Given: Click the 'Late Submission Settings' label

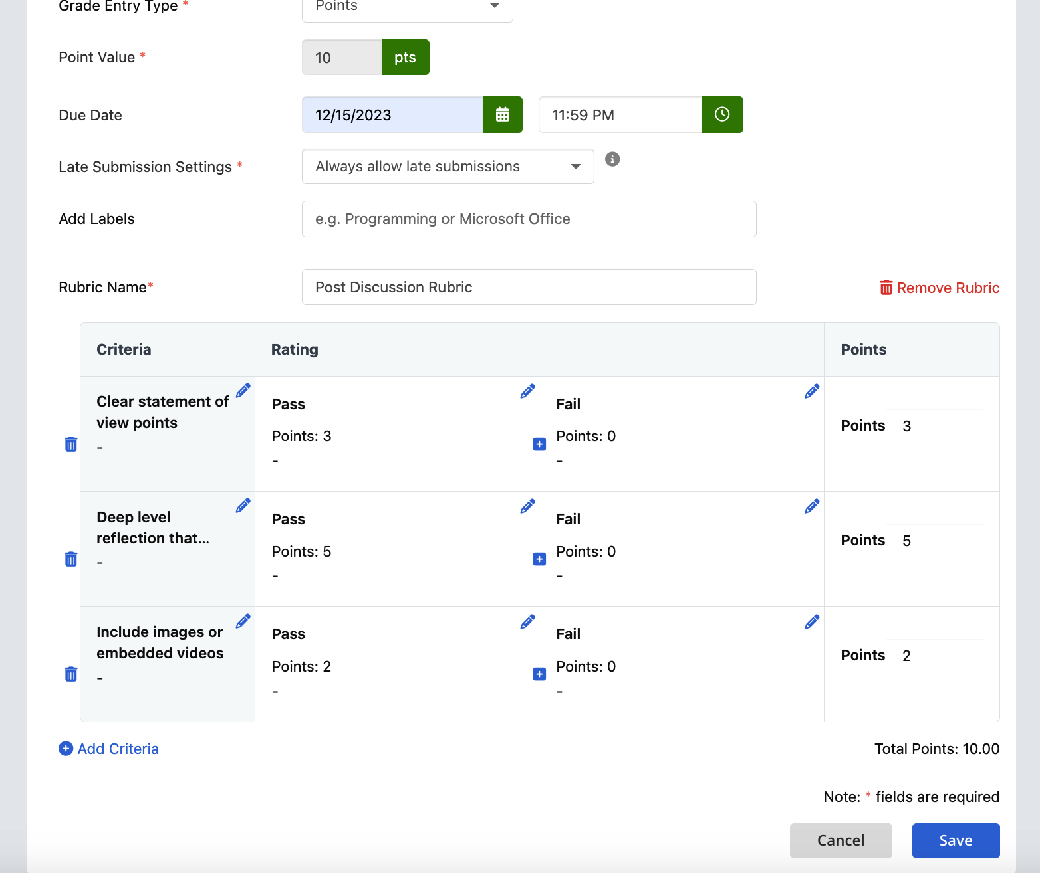Looking at the screenshot, I should [x=145, y=167].
